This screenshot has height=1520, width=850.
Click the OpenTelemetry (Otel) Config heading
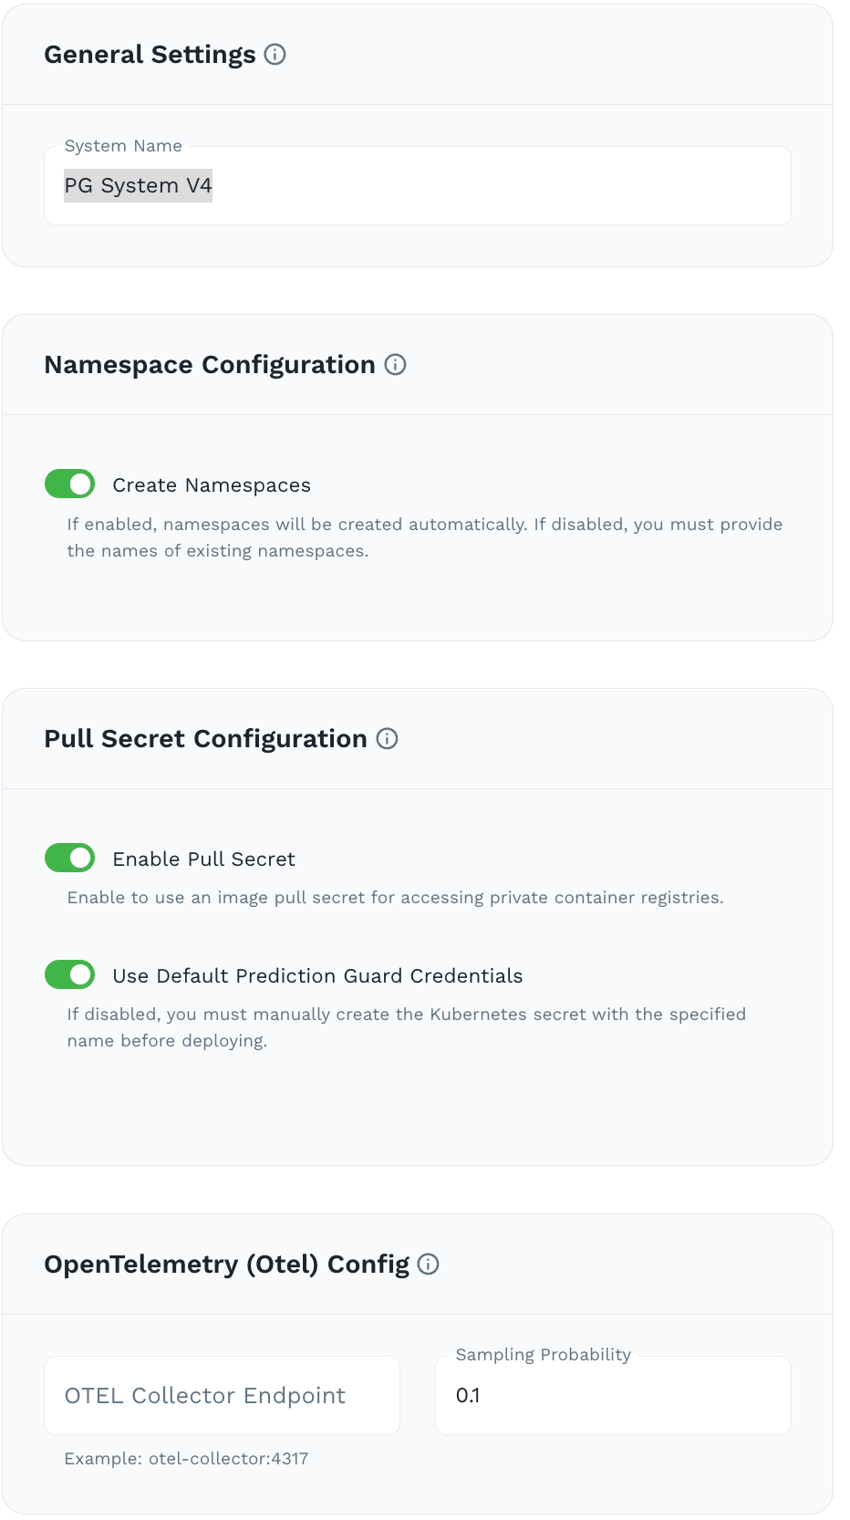tap(226, 1265)
